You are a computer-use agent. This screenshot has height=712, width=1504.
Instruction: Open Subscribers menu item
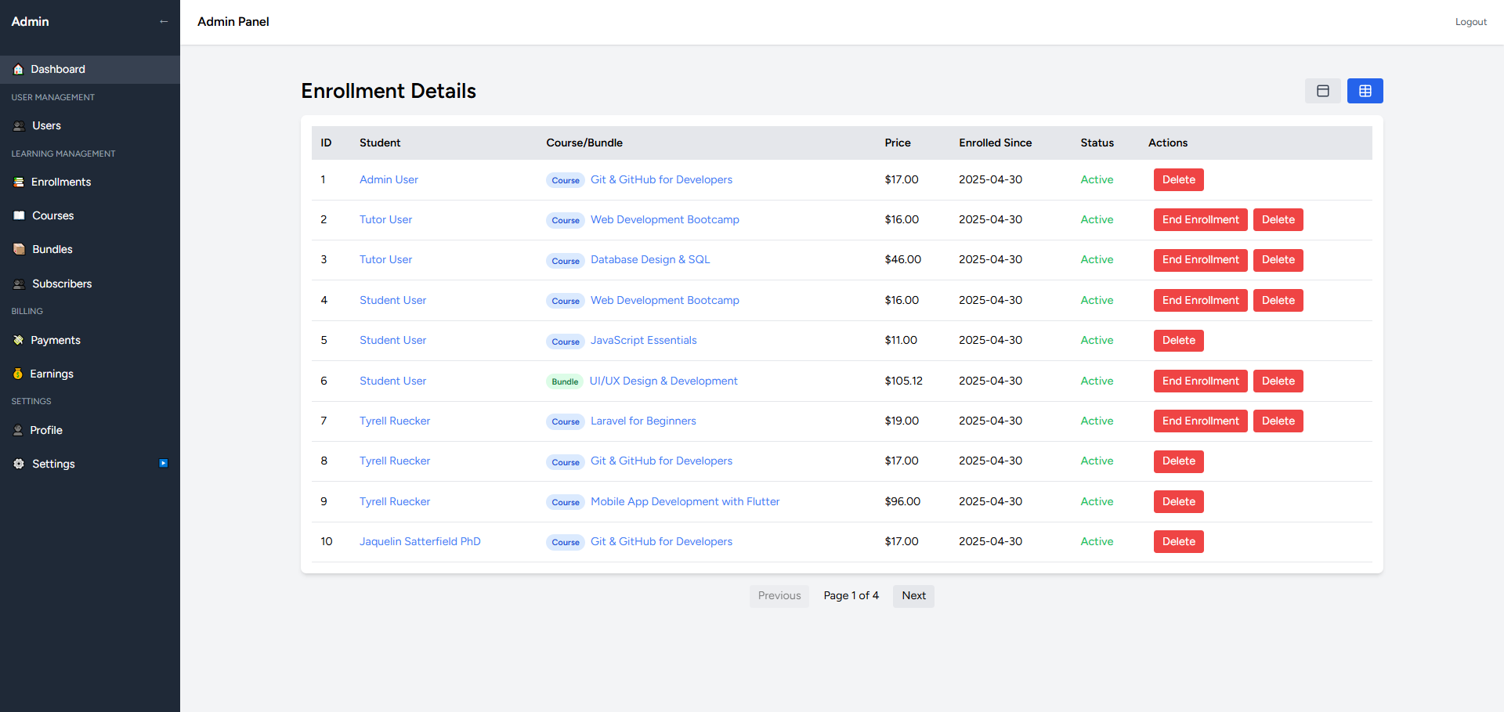pyautogui.click(x=90, y=284)
